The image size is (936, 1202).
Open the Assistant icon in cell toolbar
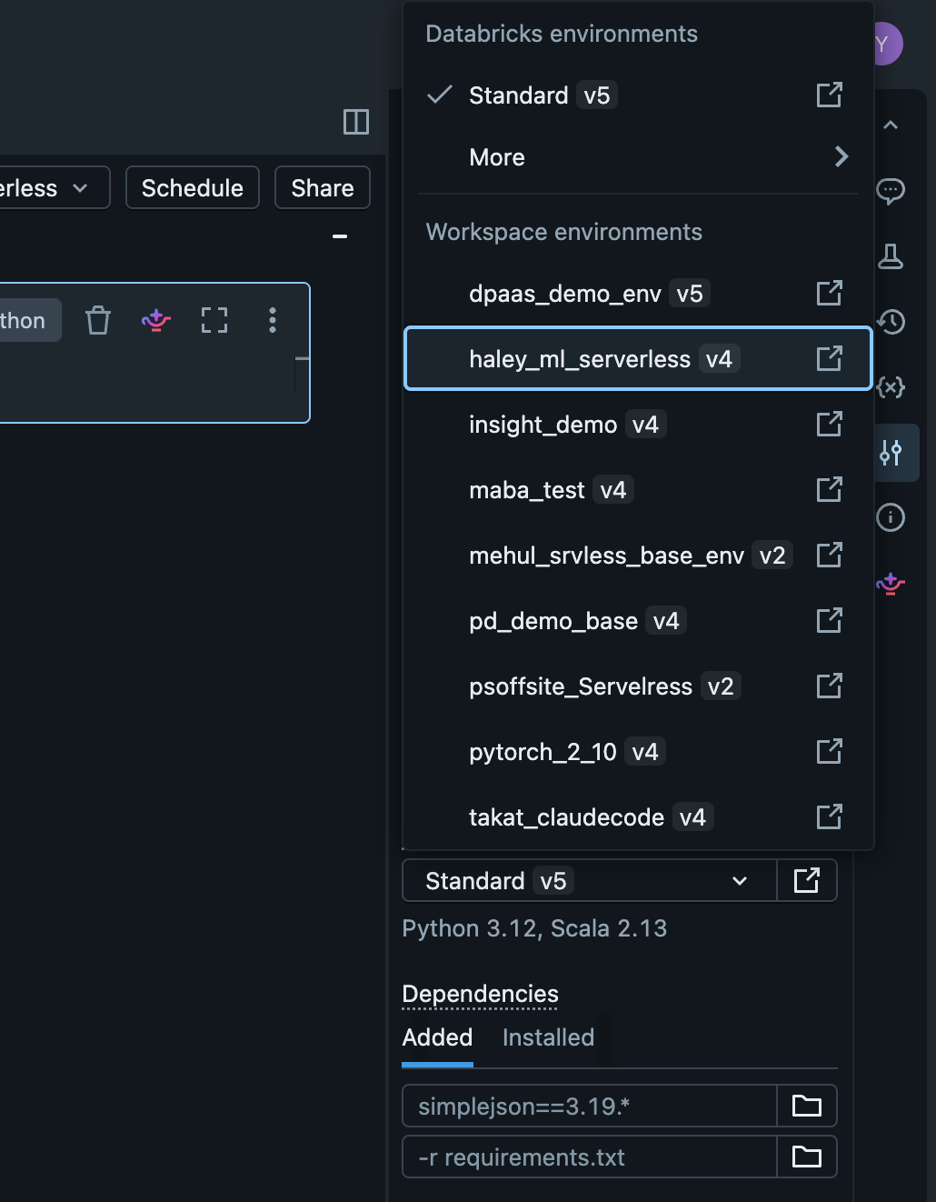point(156,320)
